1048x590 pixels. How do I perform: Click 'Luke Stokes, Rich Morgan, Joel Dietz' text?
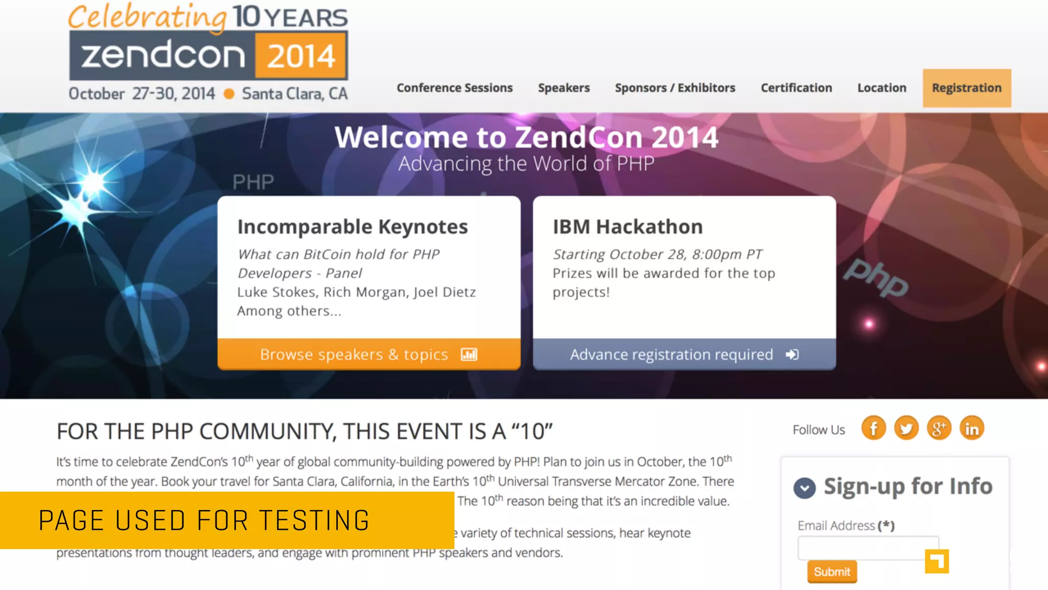coord(356,292)
